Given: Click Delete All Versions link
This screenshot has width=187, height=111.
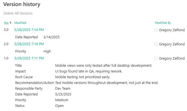Looking at the screenshot, I should pos(18,13).
